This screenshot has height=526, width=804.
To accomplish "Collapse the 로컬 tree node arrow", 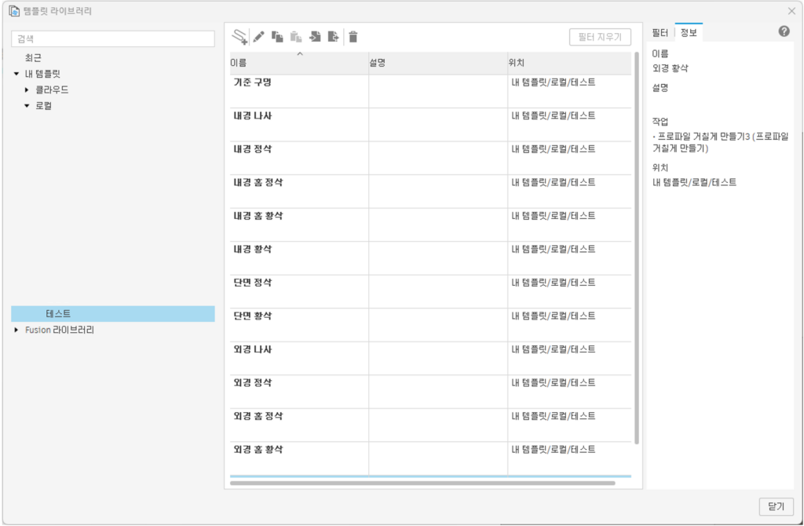I will [x=27, y=106].
